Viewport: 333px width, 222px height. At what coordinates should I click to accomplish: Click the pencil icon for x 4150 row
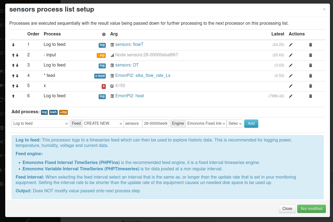(291, 86)
